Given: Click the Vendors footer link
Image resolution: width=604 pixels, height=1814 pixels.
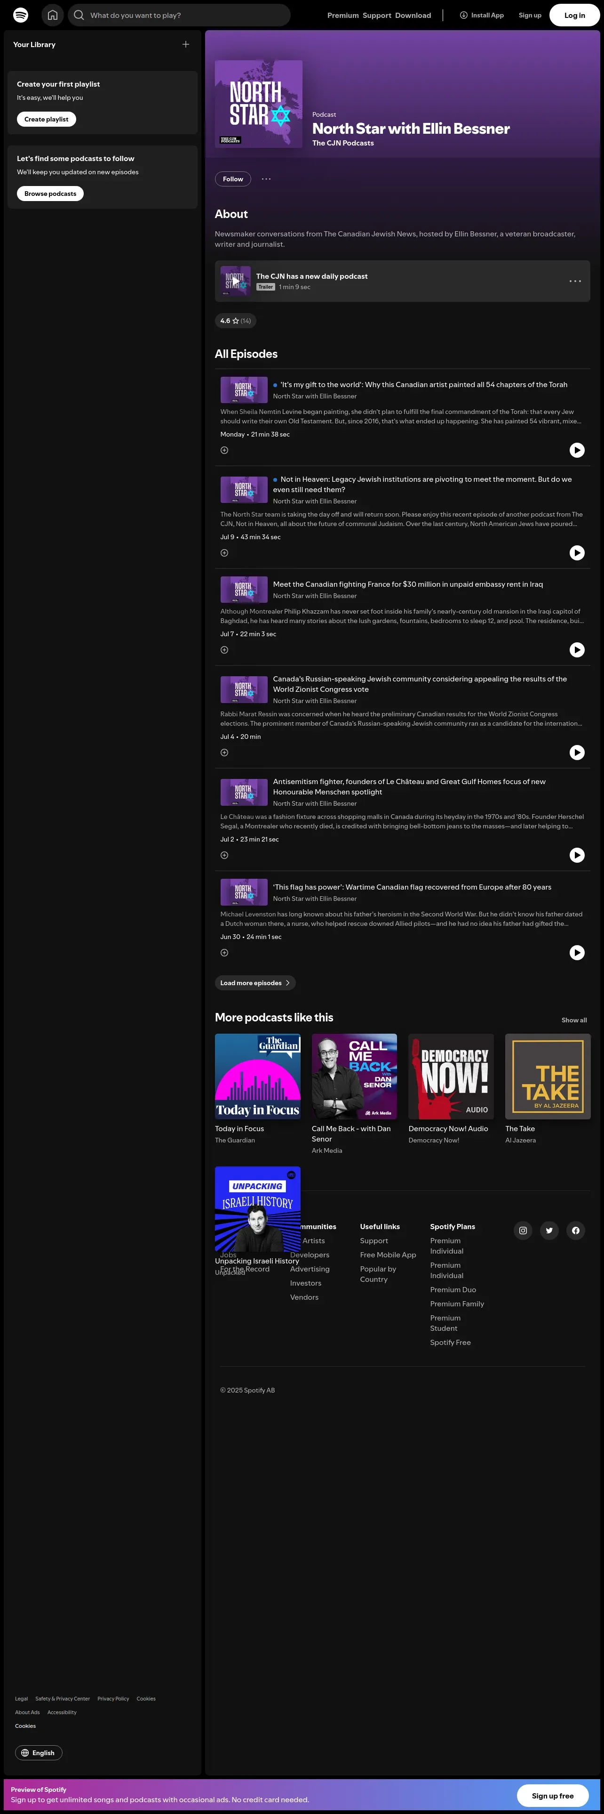Looking at the screenshot, I should tap(304, 1297).
